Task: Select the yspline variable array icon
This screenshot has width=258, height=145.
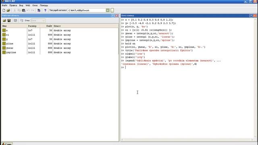Action: point(4,52)
